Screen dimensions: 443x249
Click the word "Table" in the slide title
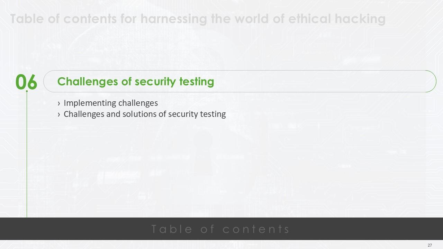pyautogui.click(x=27, y=19)
